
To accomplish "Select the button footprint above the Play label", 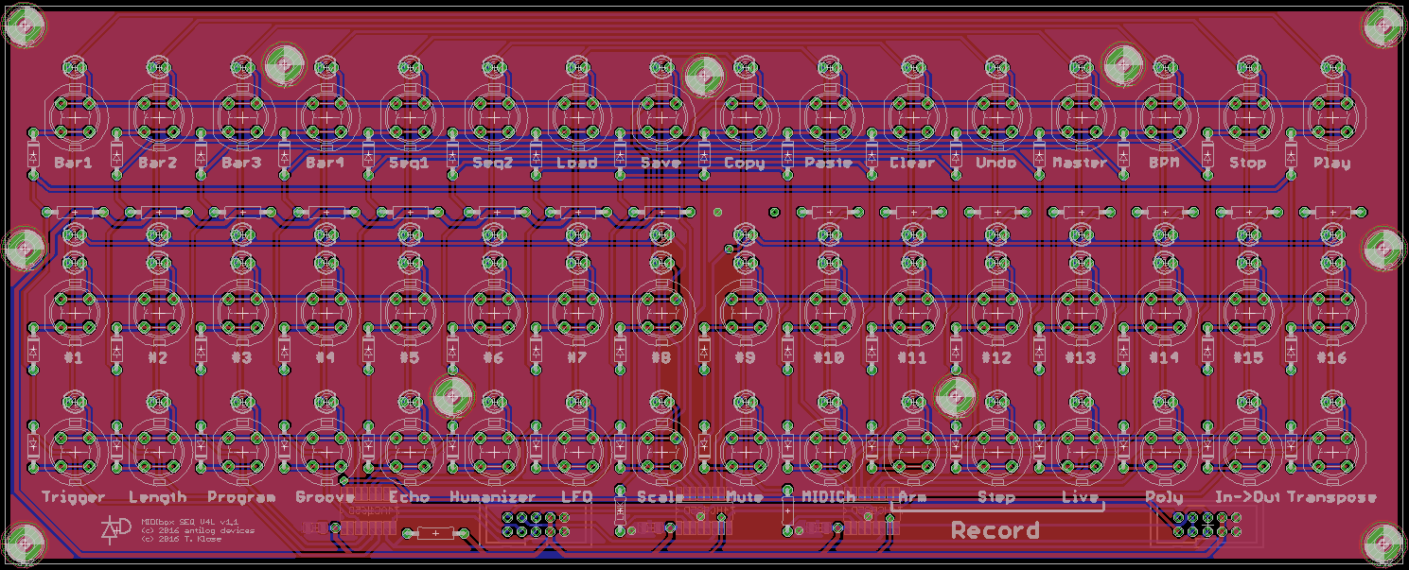I will (1332, 117).
